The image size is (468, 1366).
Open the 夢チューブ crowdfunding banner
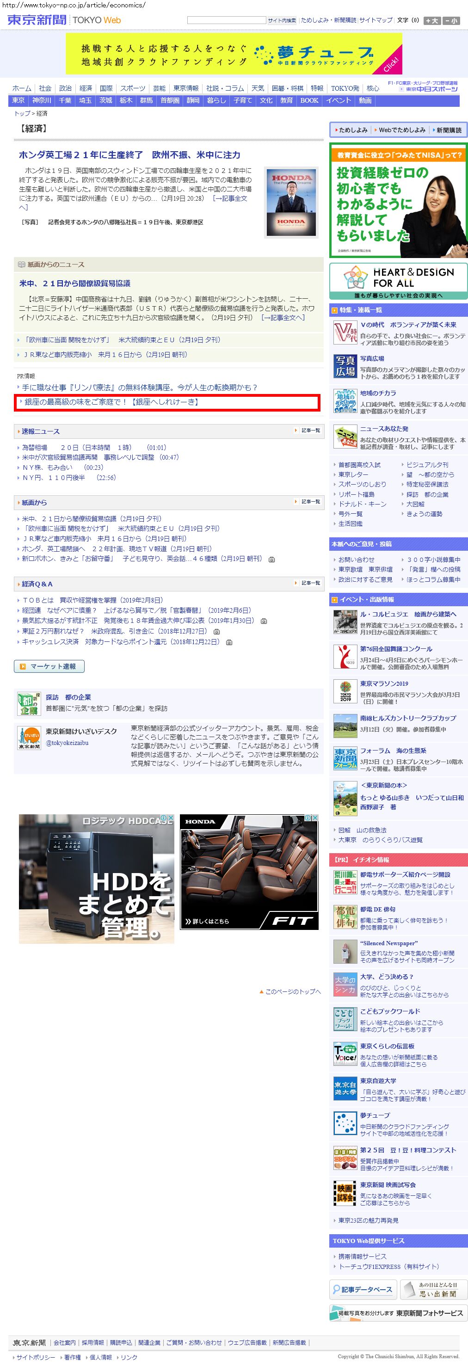tap(234, 54)
